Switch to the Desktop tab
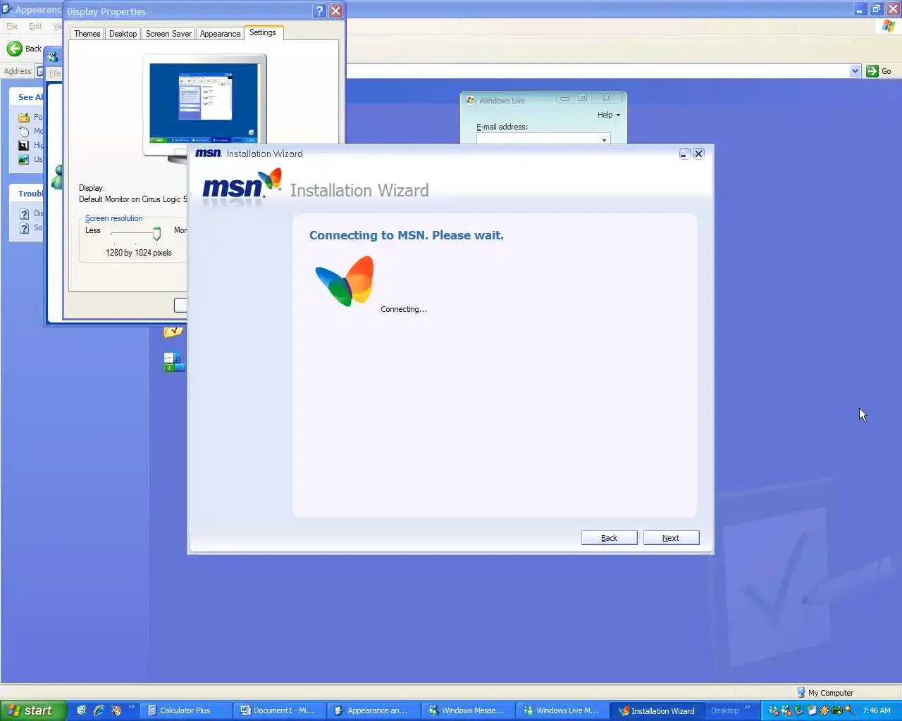The image size is (902, 721). [x=123, y=34]
